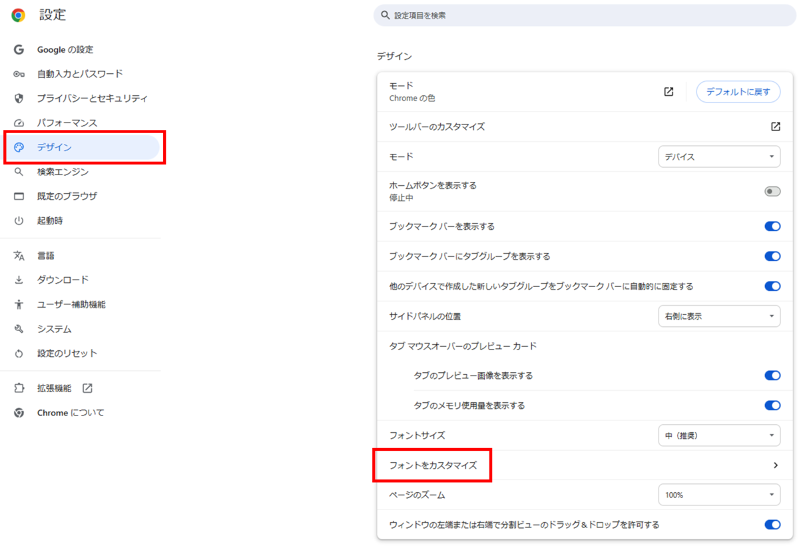Disable タブのメモリ使用量を表示する switch
799x546 pixels.
[x=772, y=406]
